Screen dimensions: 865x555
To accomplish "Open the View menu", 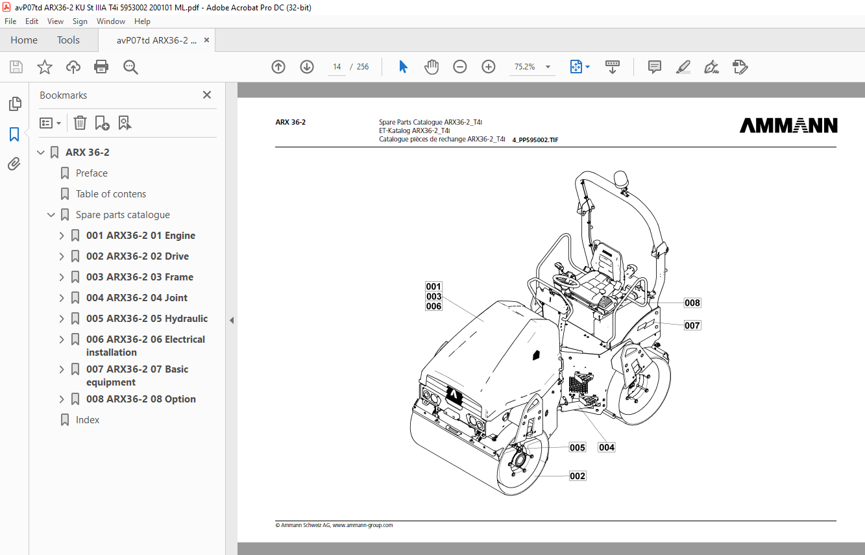I will 55,21.
